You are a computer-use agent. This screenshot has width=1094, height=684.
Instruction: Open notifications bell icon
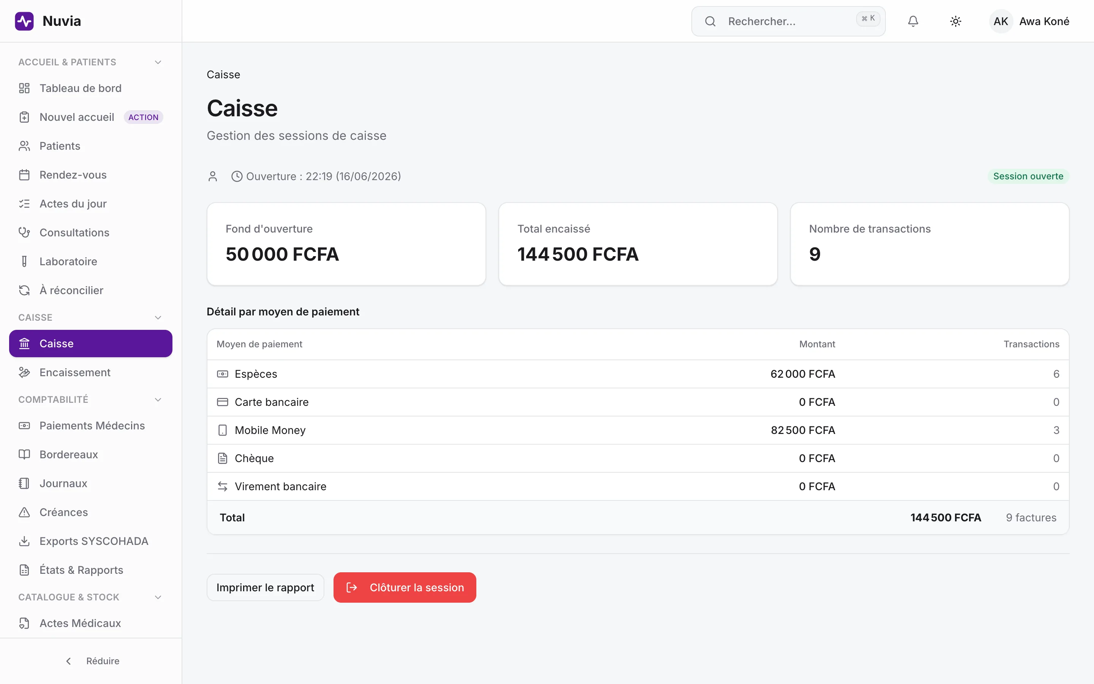[913, 21]
